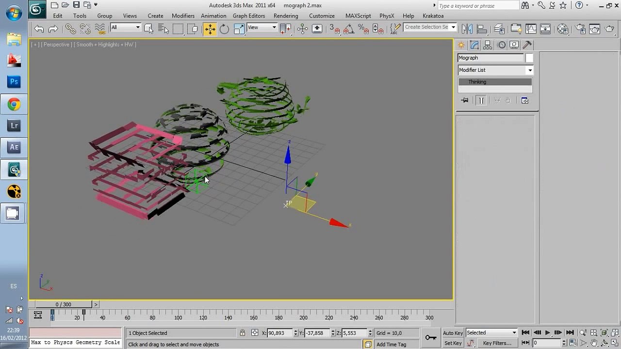Open the Graph Editors menu
621x349 pixels.
coord(249,16)
